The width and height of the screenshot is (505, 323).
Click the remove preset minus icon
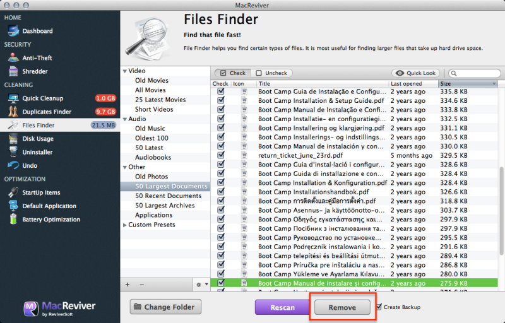(141, 285)
